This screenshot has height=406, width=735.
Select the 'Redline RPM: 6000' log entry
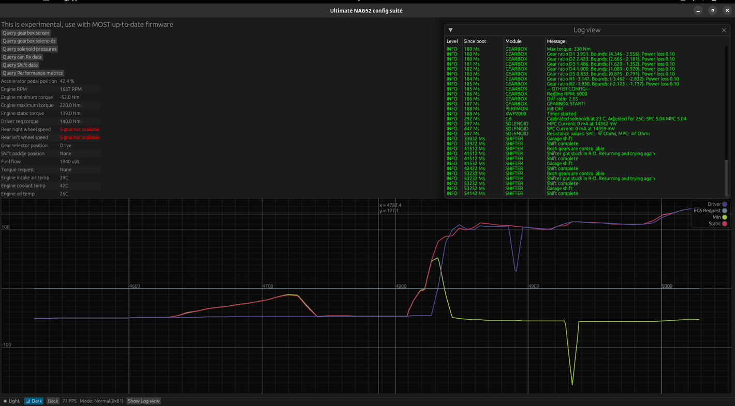coord(567,94)
